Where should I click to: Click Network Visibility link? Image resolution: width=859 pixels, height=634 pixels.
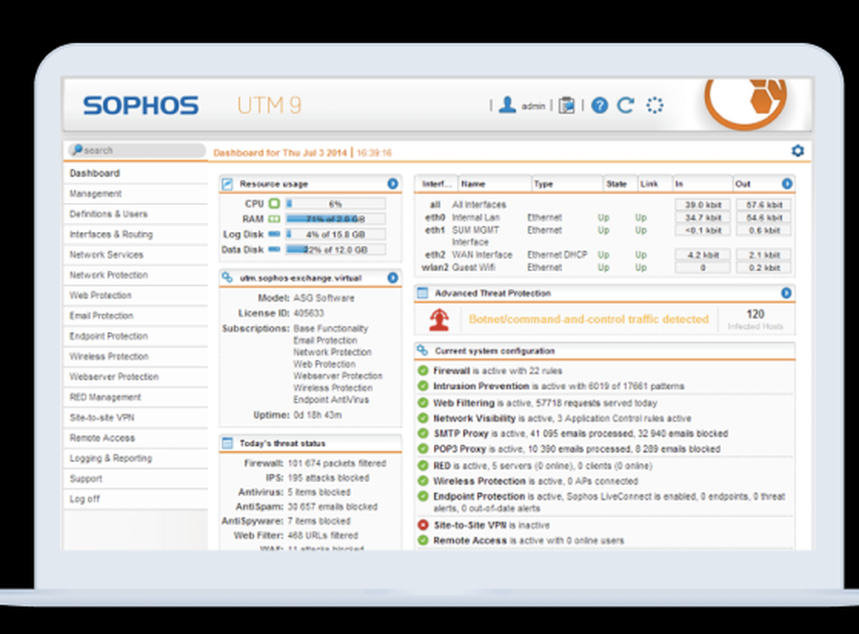(x=474, y=418)
